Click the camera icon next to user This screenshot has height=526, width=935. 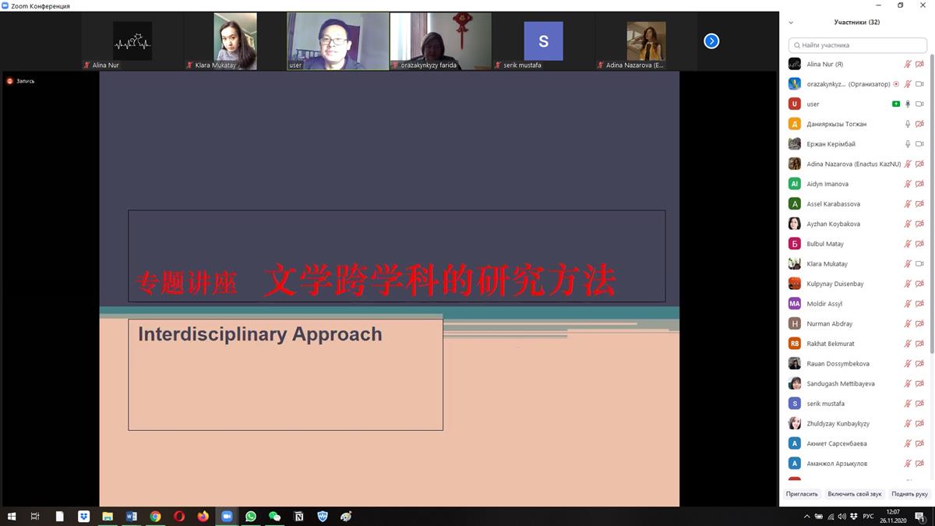(919, 104)
